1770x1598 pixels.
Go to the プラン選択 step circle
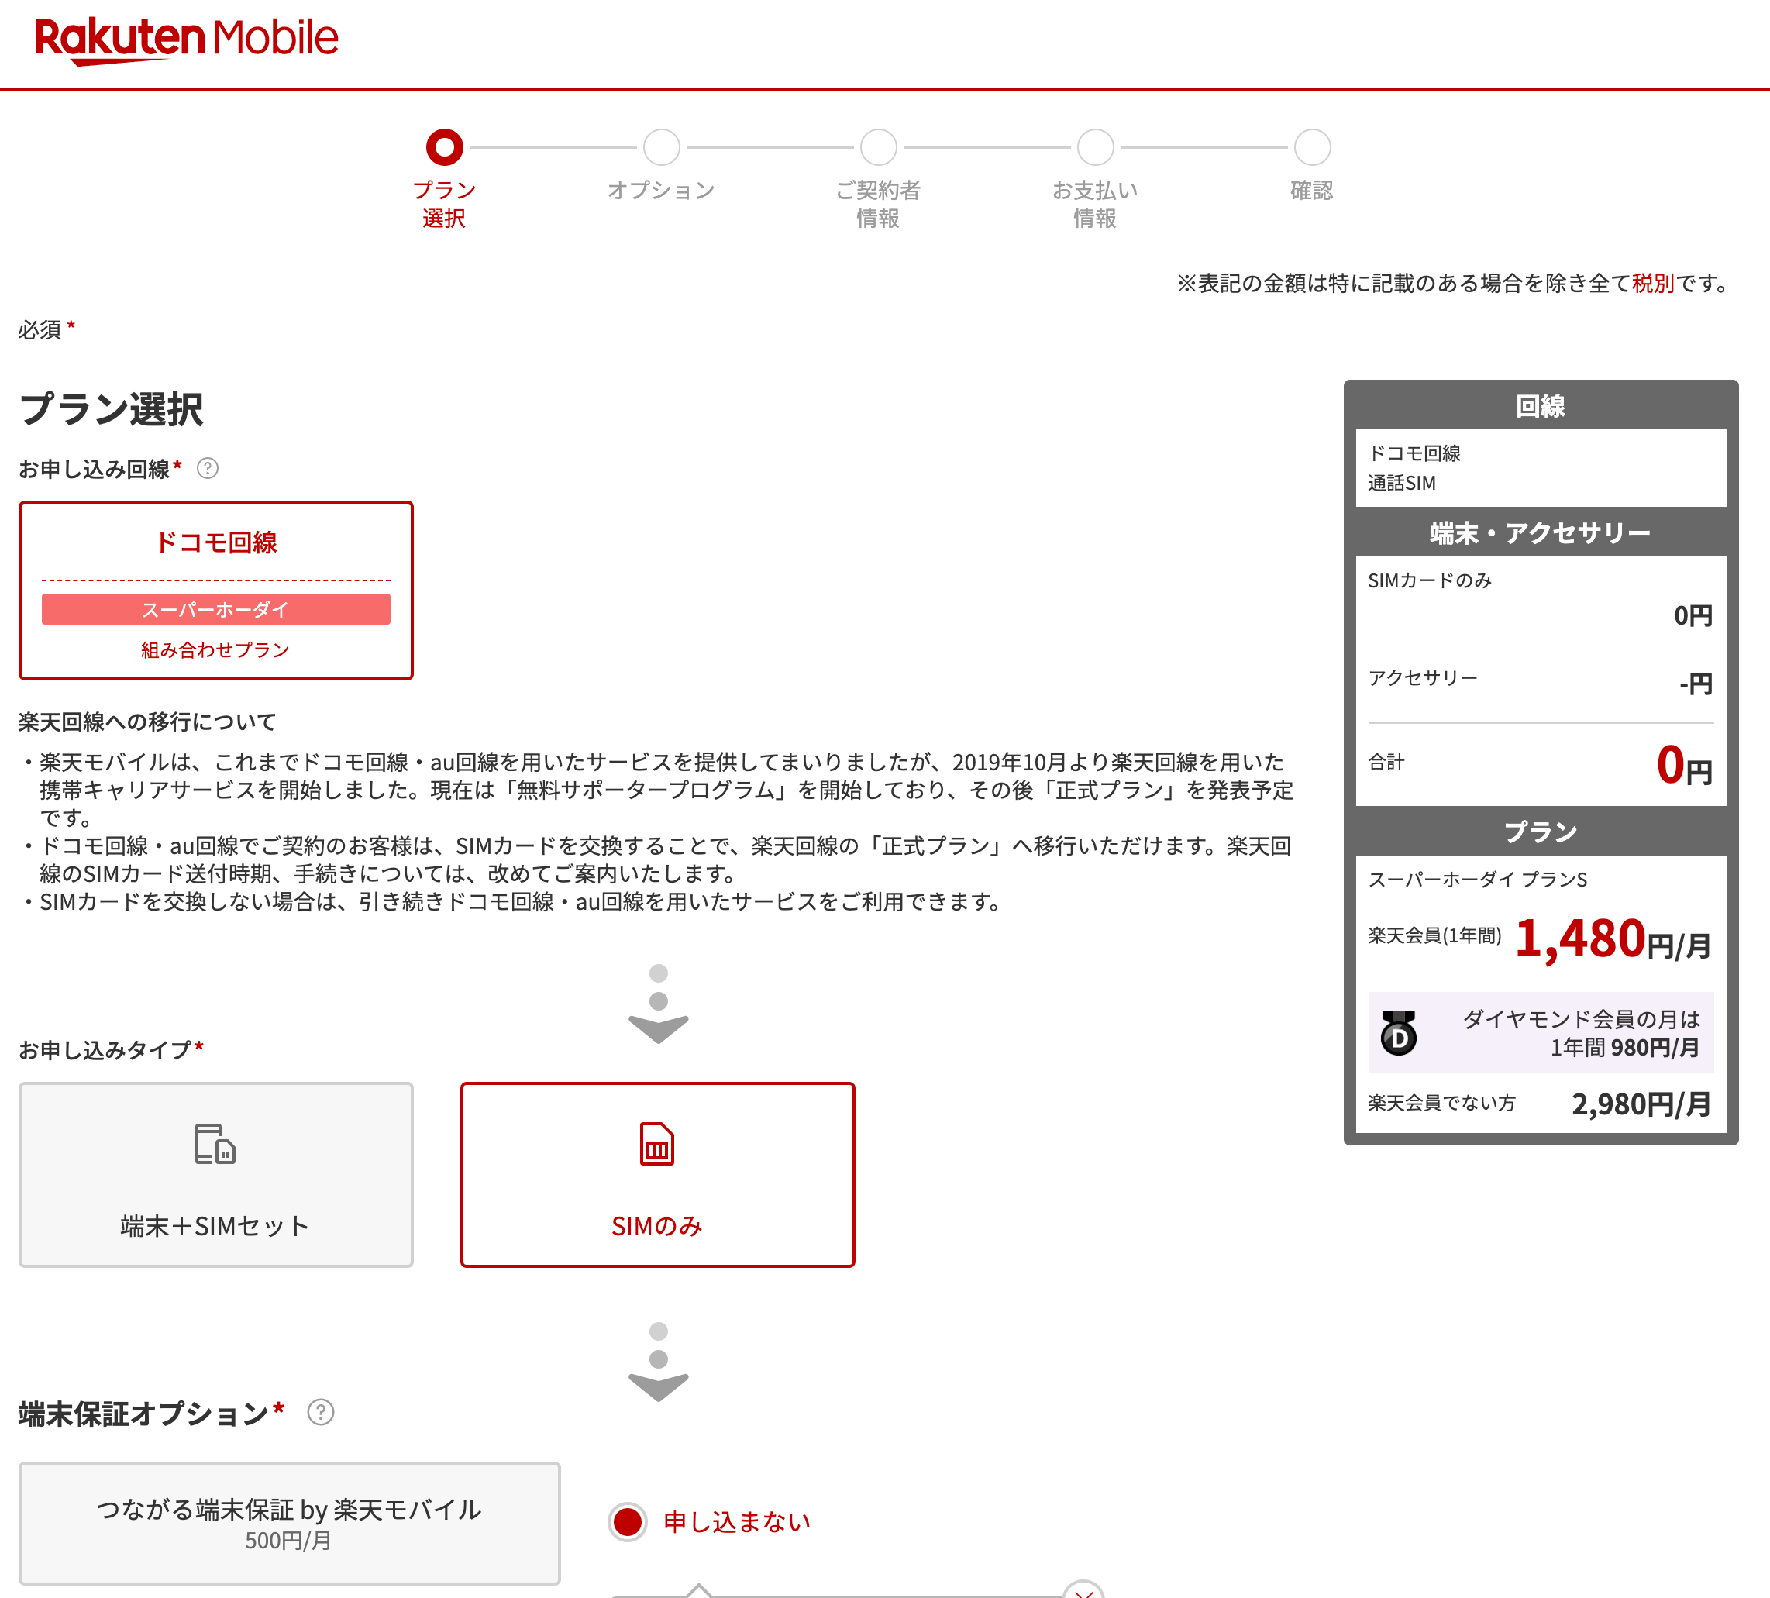(x=444, y=147)
